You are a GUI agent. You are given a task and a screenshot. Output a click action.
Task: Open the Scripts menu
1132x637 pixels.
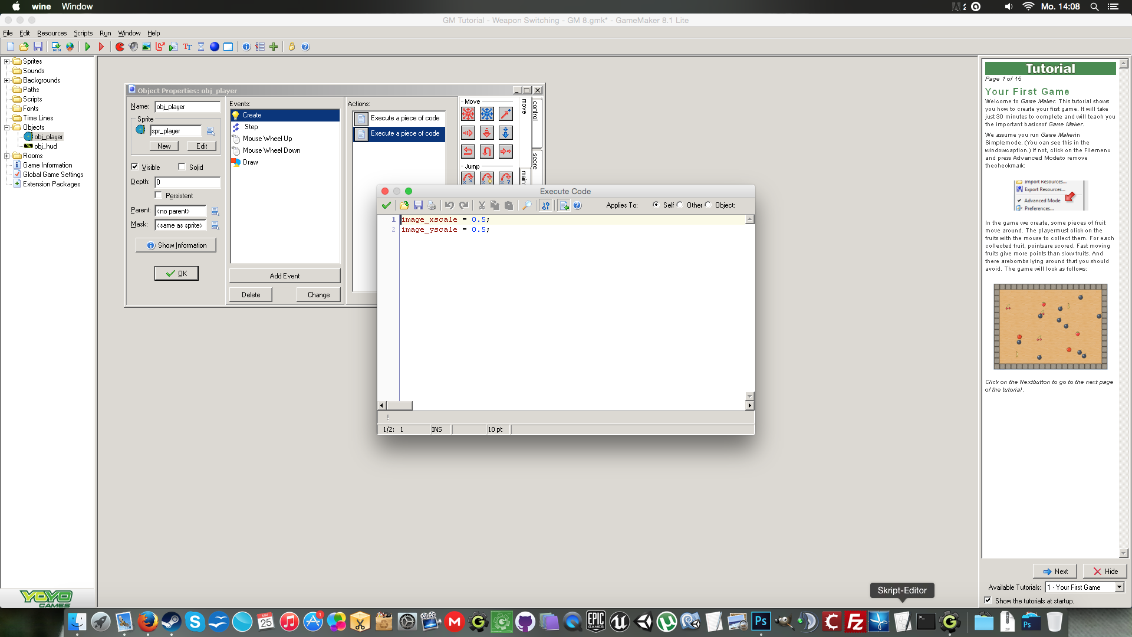83,33
